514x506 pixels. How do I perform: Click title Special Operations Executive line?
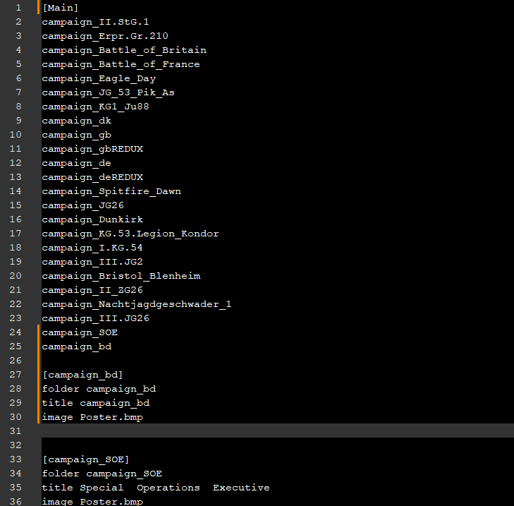point(156,488)
